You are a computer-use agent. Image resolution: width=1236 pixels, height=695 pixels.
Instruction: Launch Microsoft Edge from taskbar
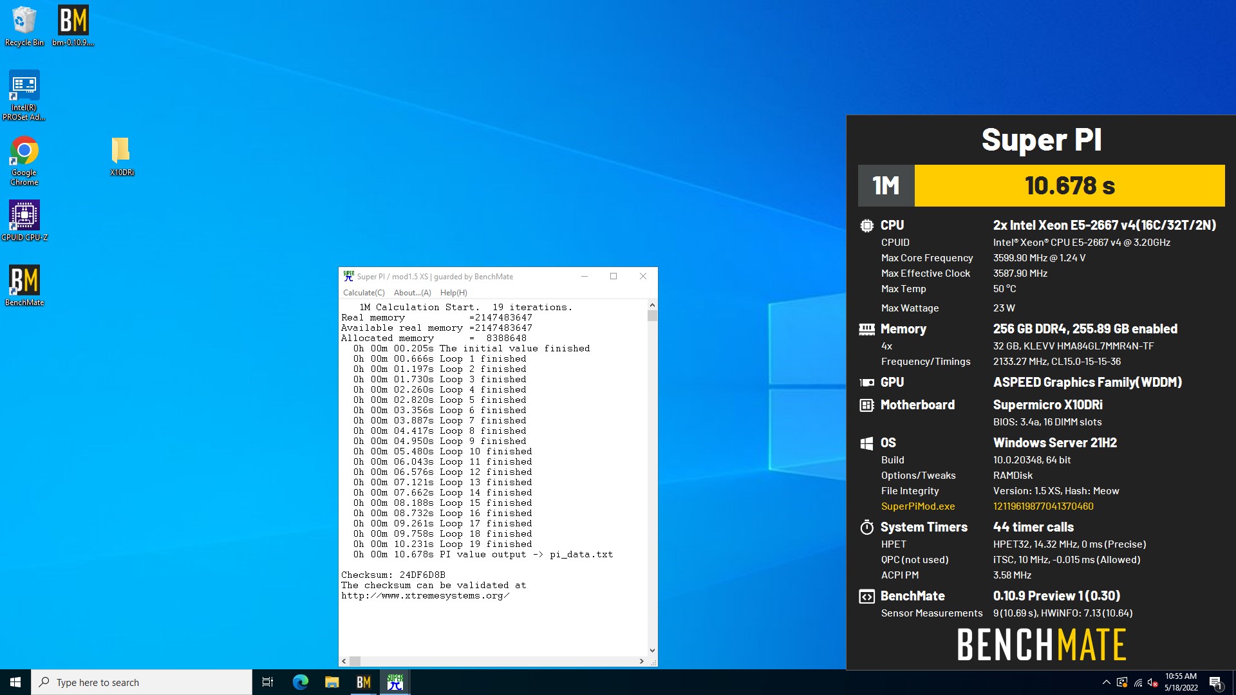click(x=300, y=682)
